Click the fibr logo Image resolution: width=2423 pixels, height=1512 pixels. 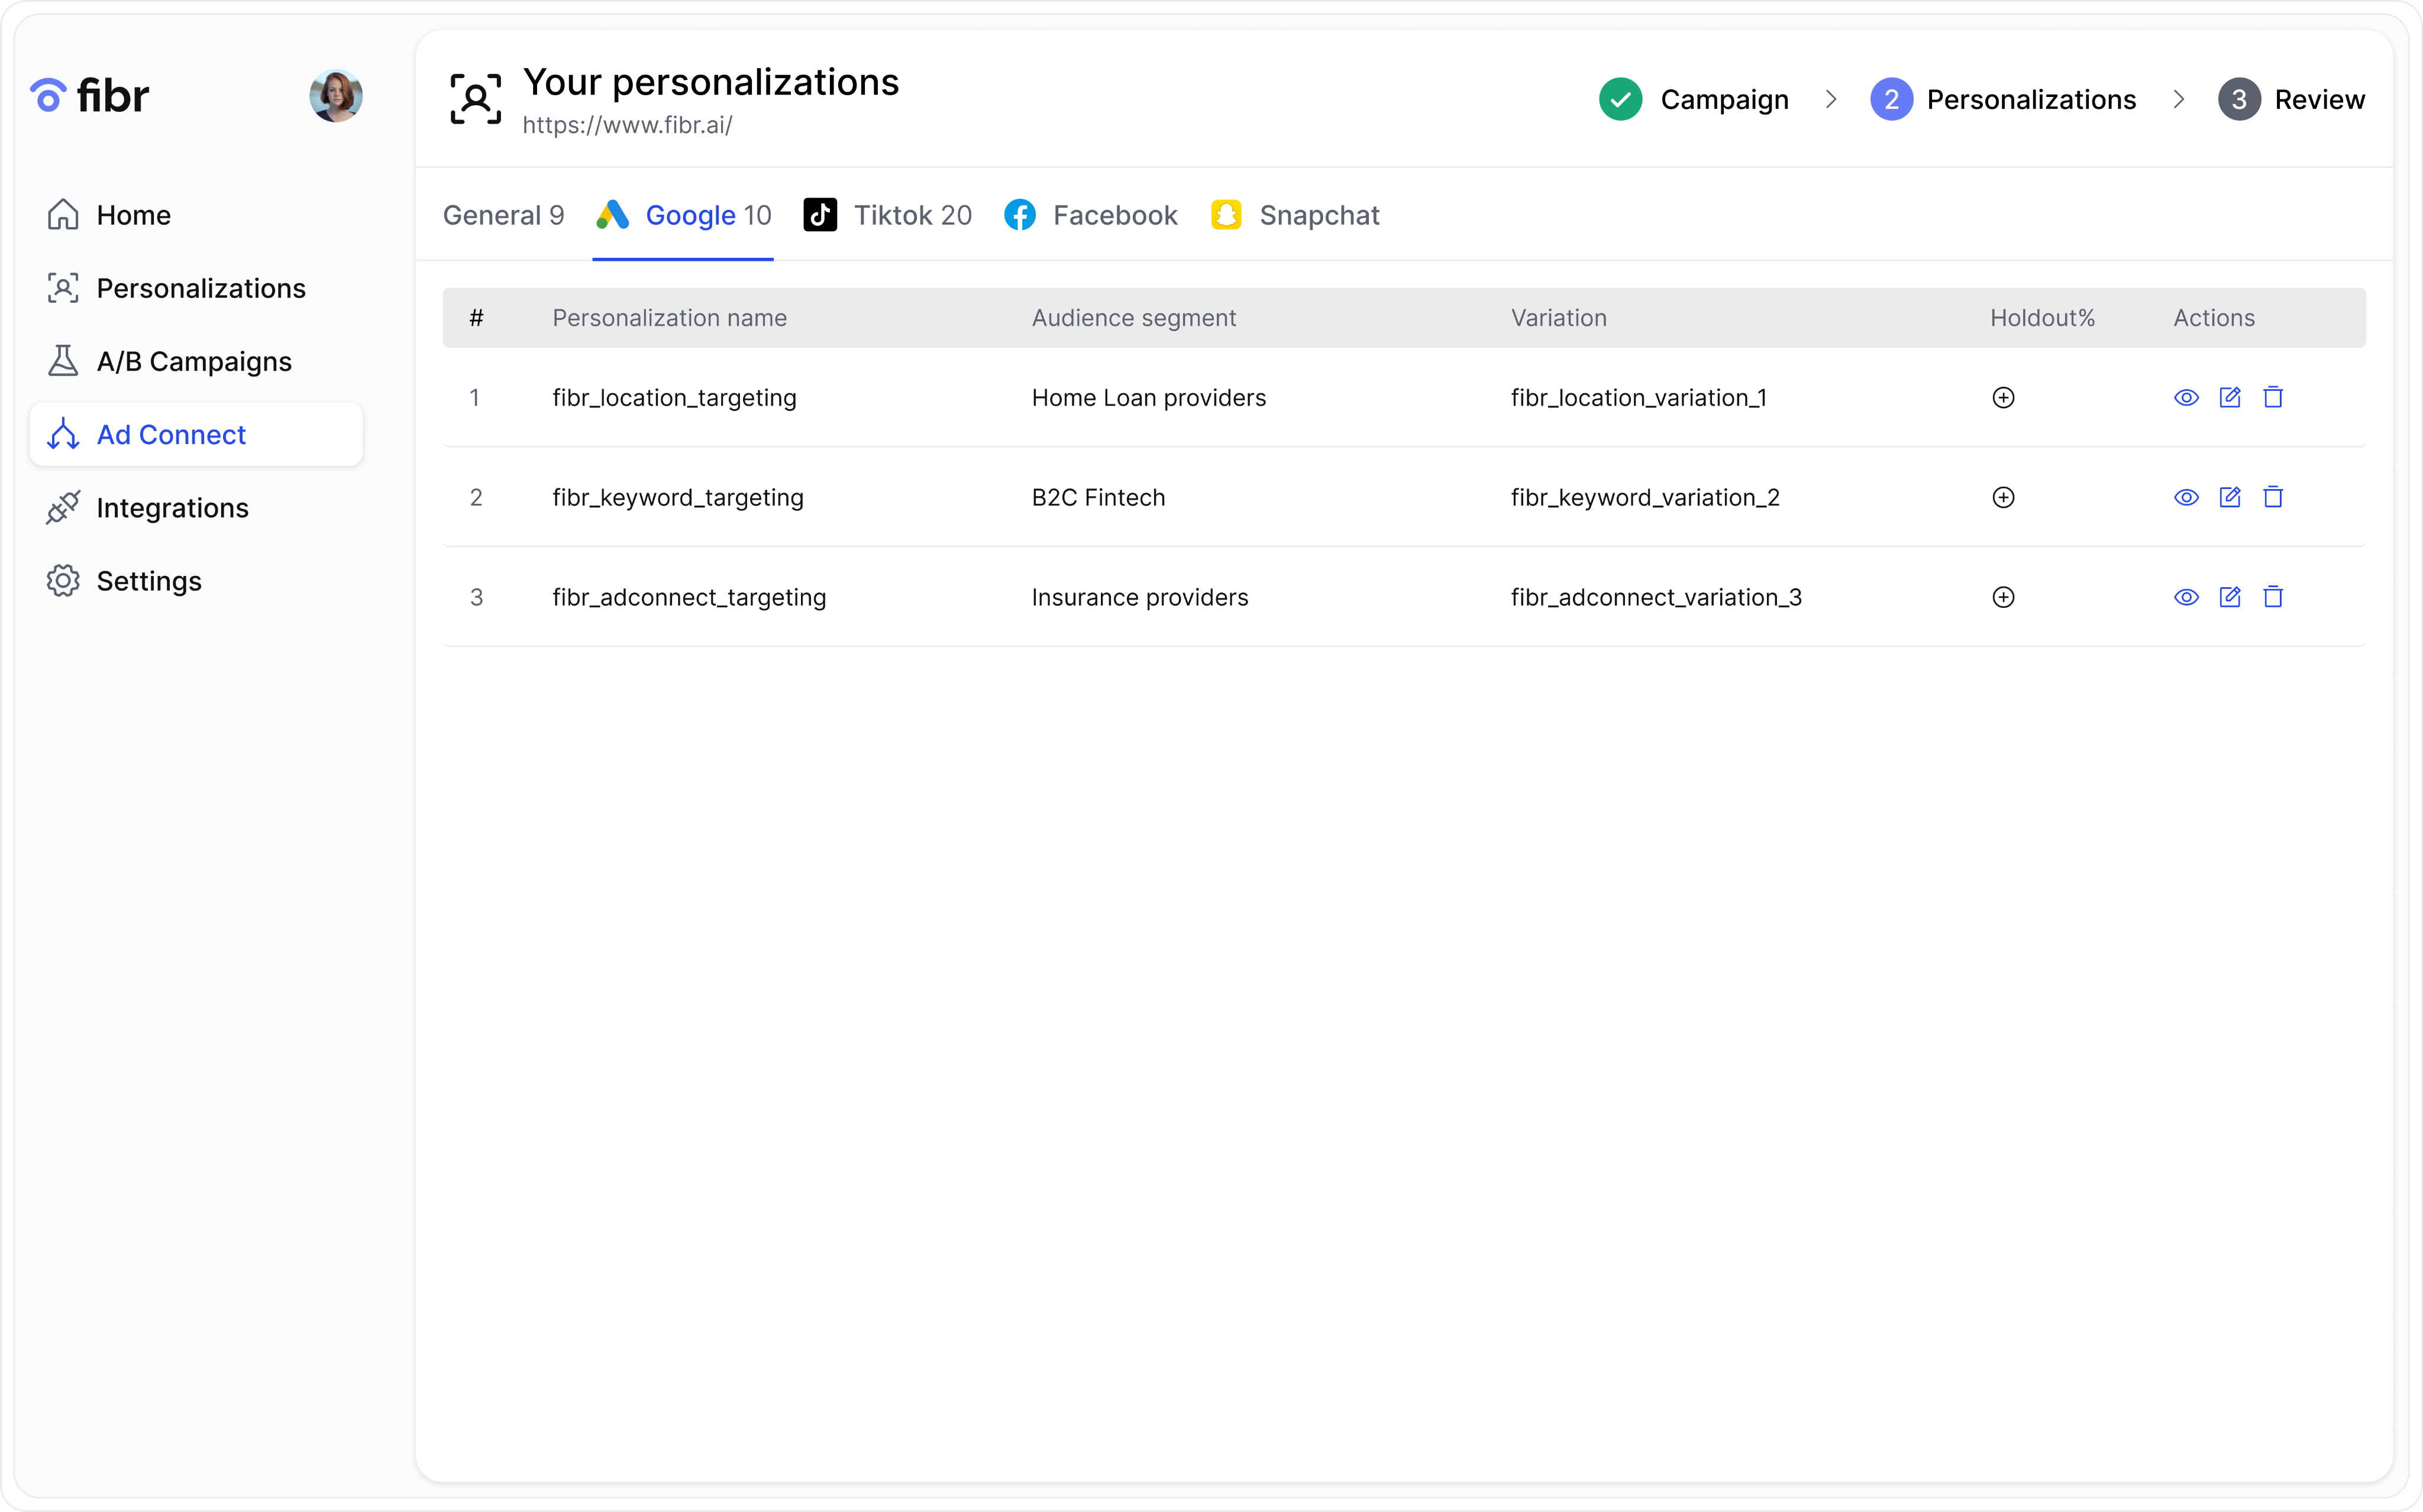[x=89, y=95]
